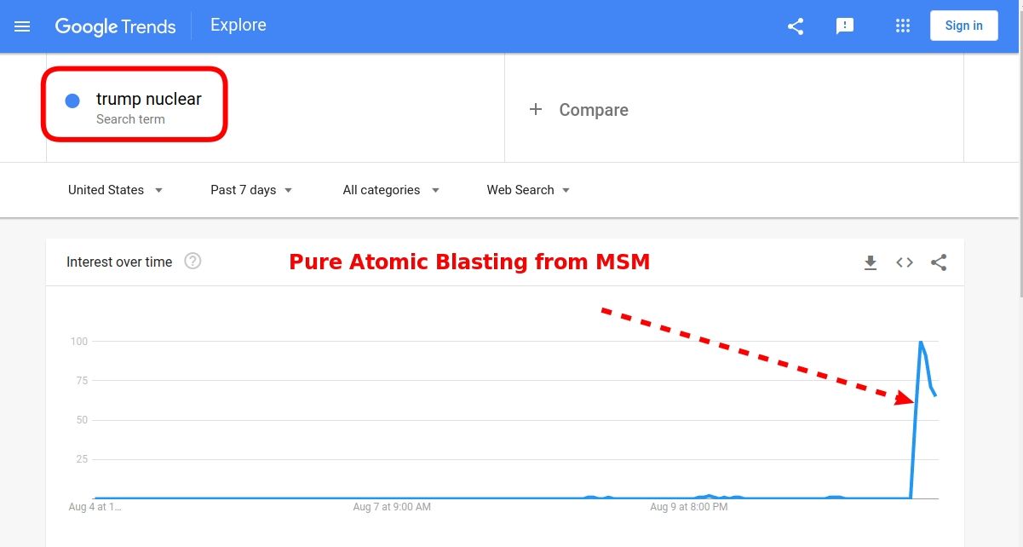Open the embed code icon

905,262
